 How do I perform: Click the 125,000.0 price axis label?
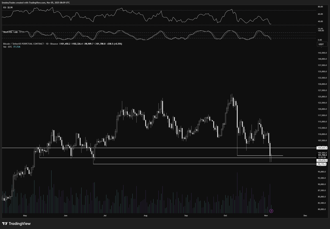(x=322, y=97)
